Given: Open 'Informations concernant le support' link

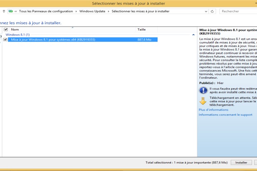Looking at the screenshot, I should coord(225,115).
